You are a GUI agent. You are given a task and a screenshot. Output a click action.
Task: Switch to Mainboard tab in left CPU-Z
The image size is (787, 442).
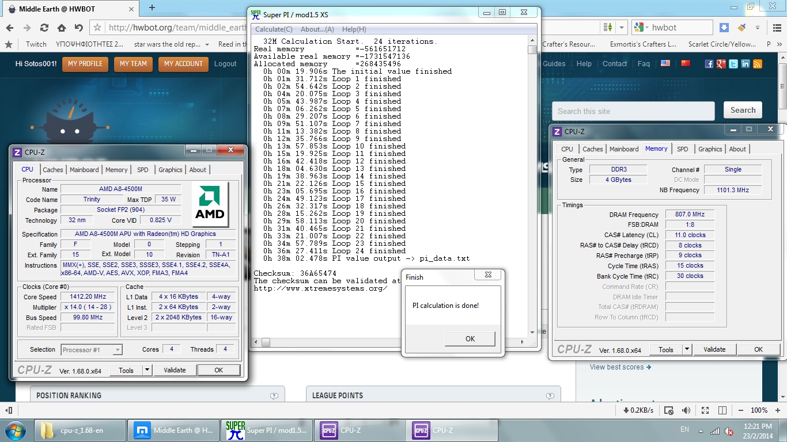click(84, 170)
